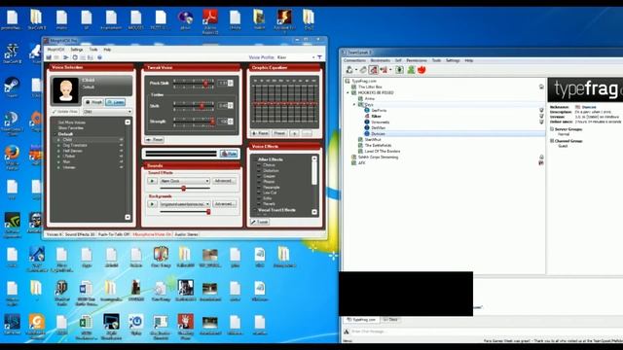
Task: Switch to the TypeFrag.com chat tab
Action: coord(361,320)
